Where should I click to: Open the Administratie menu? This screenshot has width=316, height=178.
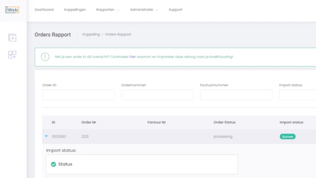141,9
